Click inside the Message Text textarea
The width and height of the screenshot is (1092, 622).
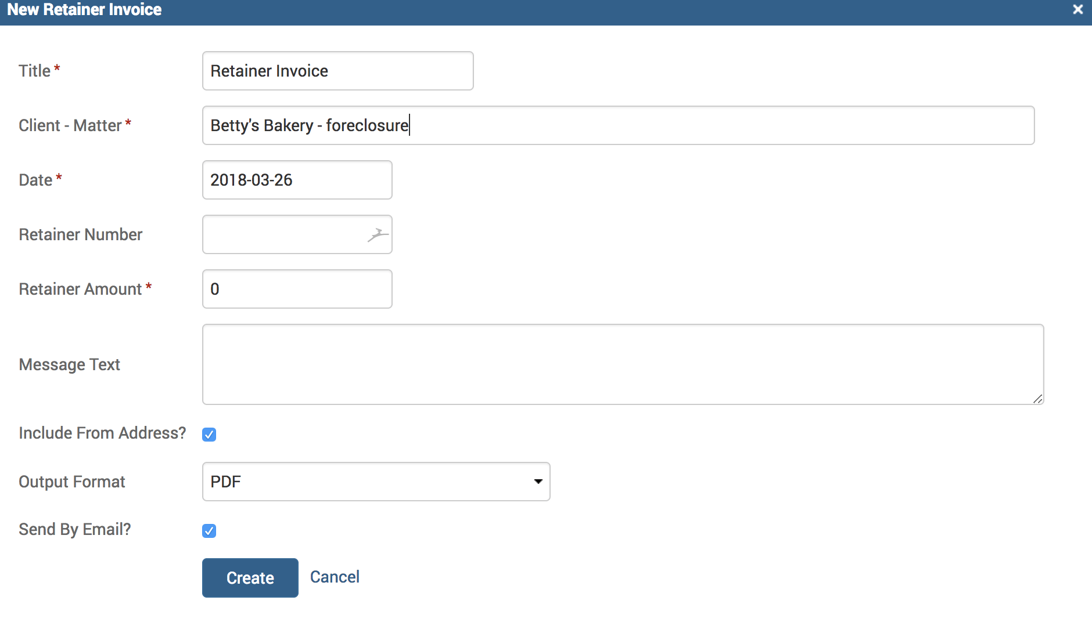click(623, 364)
